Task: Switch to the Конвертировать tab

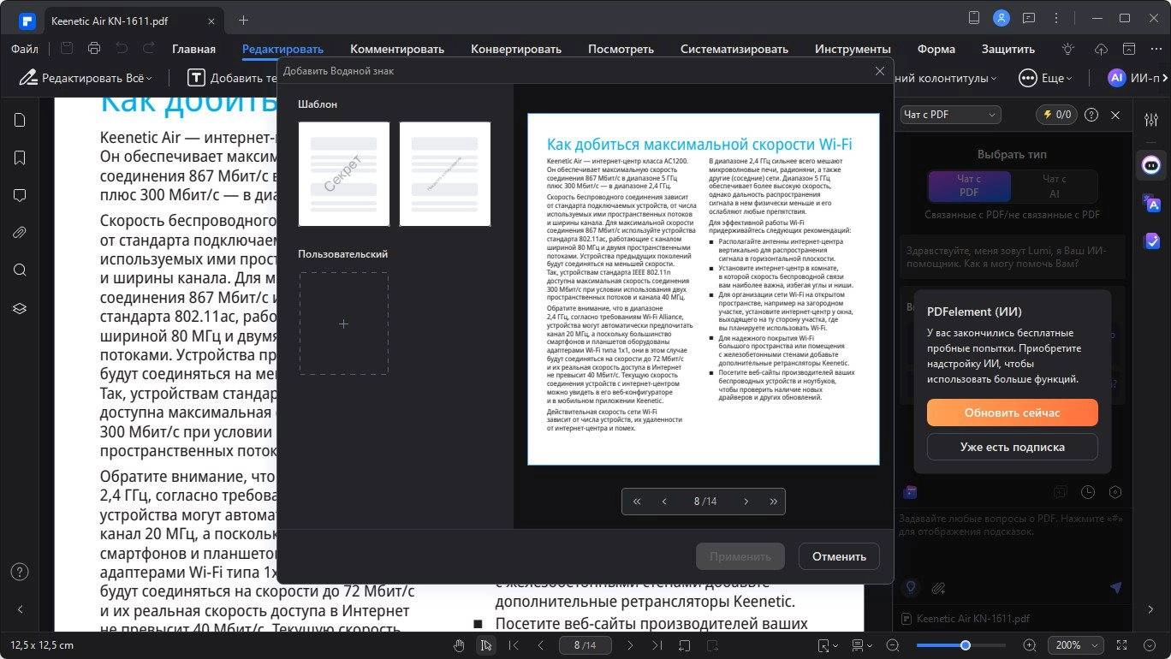Action: 516,49
